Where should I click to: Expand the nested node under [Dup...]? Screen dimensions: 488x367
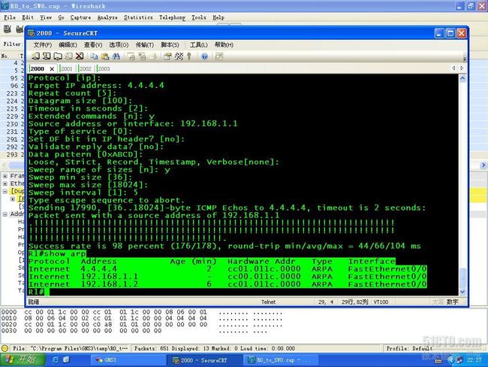pos(13,199)
